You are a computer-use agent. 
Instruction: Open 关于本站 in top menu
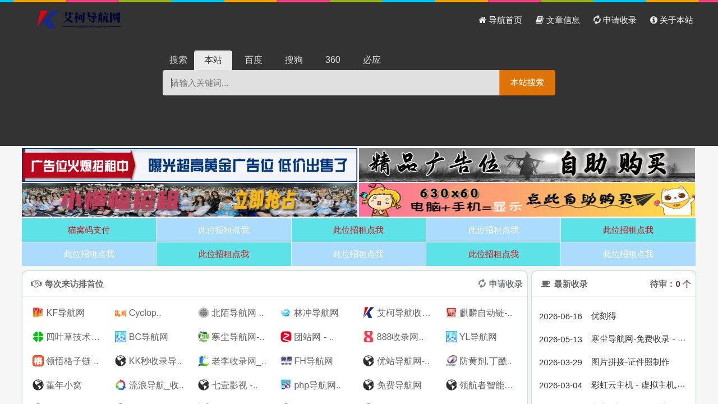[x=671, y=20]
